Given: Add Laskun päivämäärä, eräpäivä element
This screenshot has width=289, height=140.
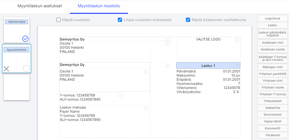Looking at the screenshot, I should click(272, 34).
